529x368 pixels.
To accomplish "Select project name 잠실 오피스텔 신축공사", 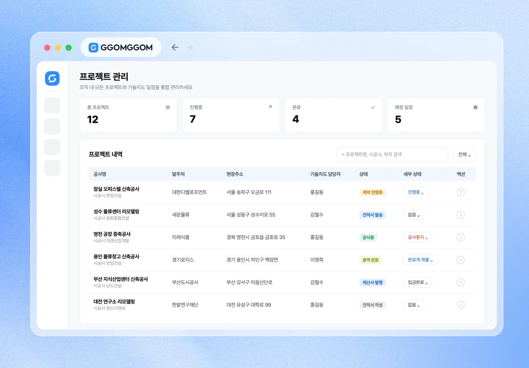I will 117,189.
